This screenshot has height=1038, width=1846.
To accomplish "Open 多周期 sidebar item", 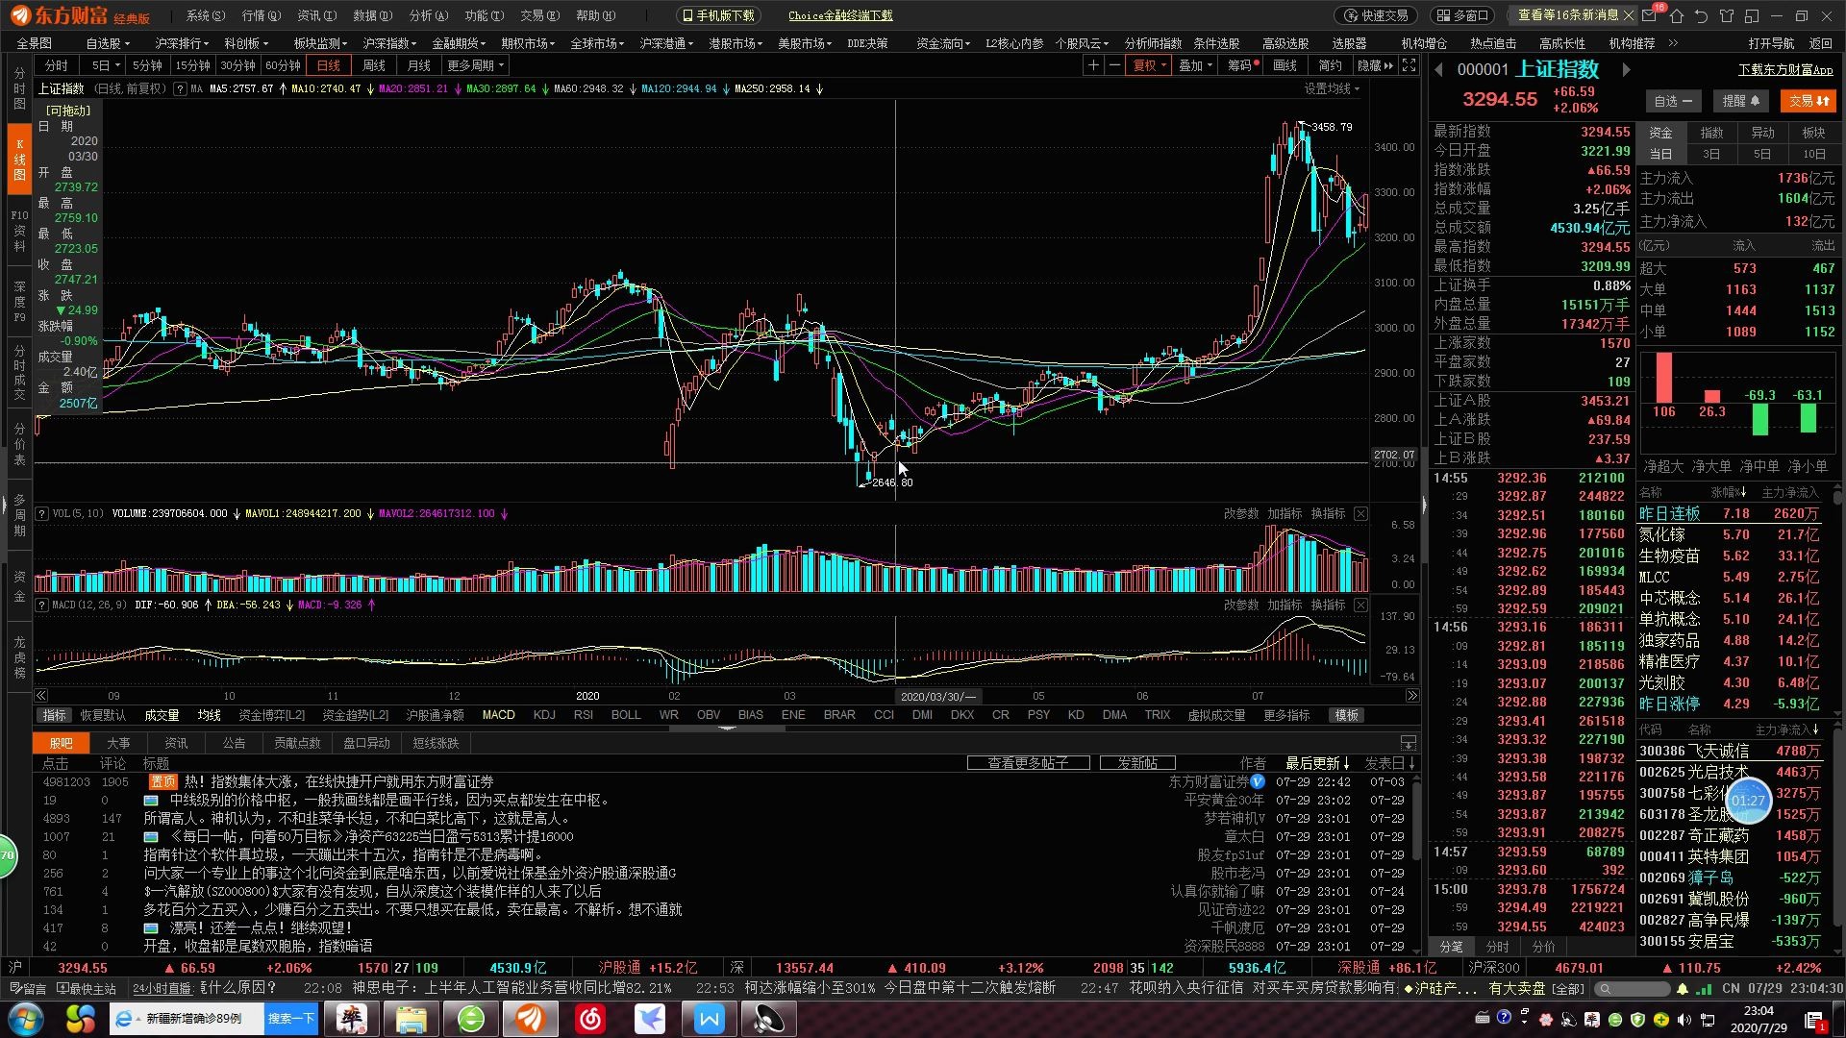I will click(x=19, y=516).
